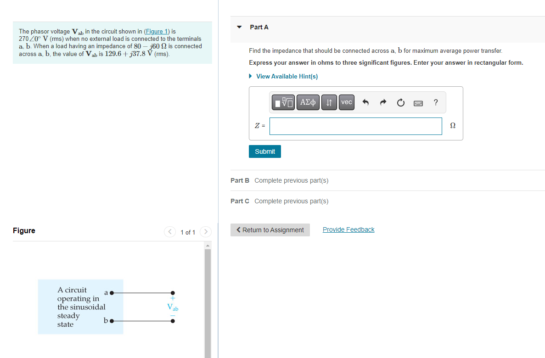Switch to the Part C section
The height and width of the screenshot is (358, 545).
tap(240, 201)
